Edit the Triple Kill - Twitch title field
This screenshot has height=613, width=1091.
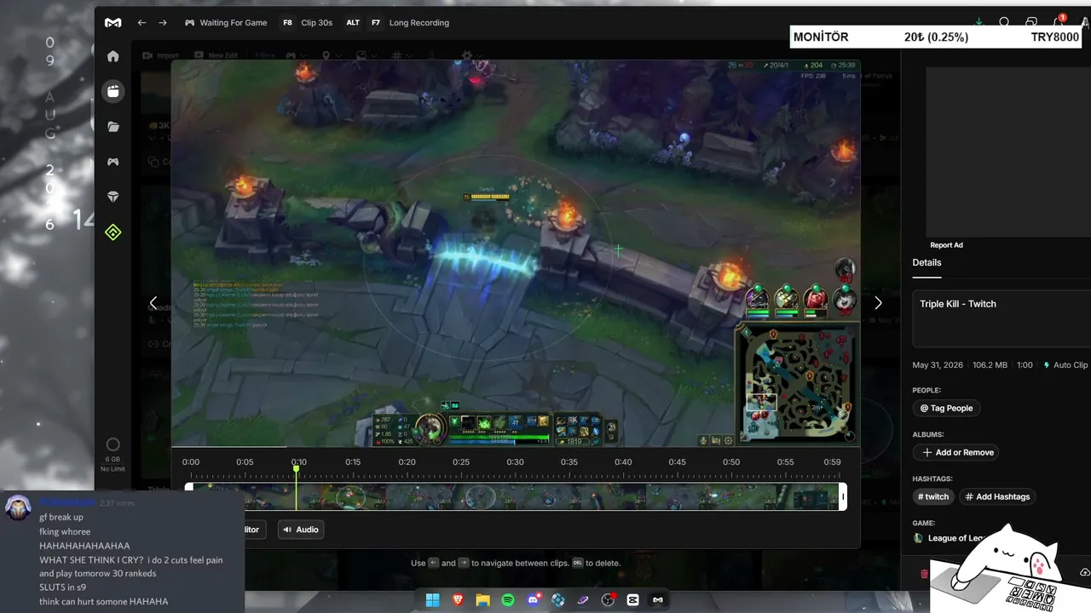[x=1002, y=319]
